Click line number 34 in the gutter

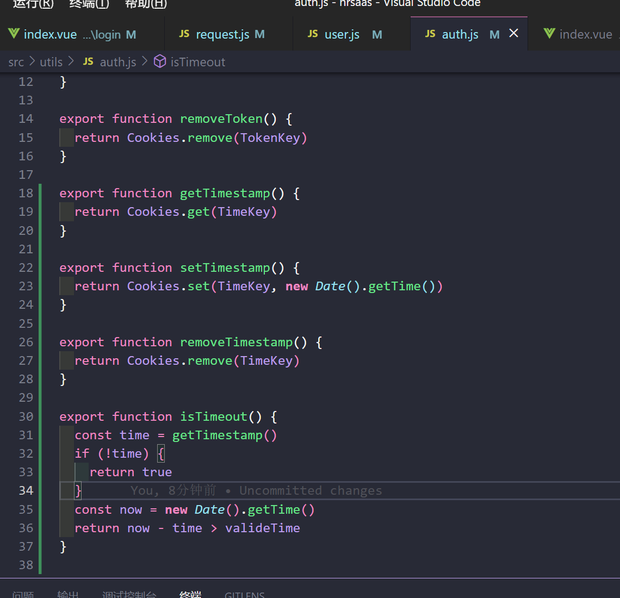click(x=26, y=490)
